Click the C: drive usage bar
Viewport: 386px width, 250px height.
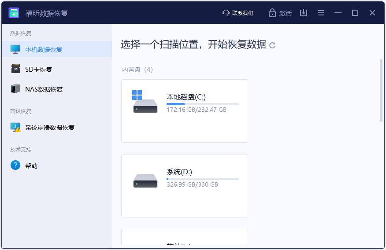pyautogui.click(x=202, y=104)
